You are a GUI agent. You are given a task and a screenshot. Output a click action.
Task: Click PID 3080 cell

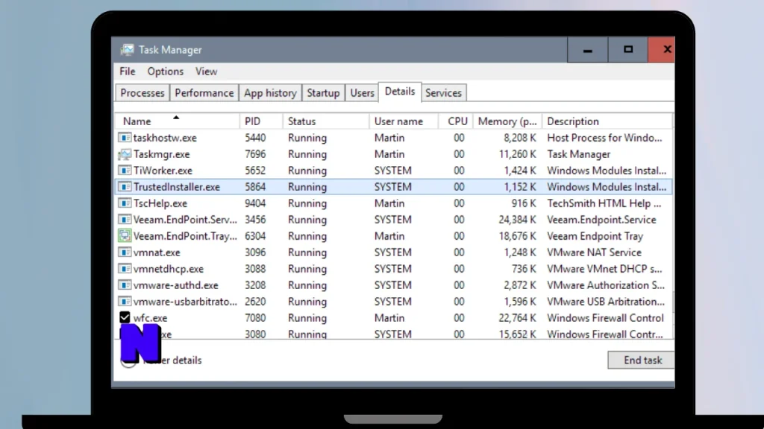(x=255, y=334)
